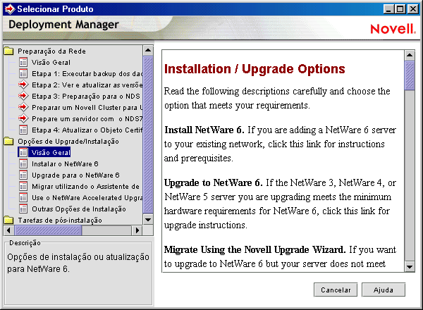This screenshot has height=310, width=423.
Task: Follow the Install NetWare 6 link
Action: tap(204, 130)
